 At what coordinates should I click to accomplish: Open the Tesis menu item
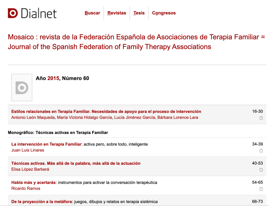(x=139, y=13)
